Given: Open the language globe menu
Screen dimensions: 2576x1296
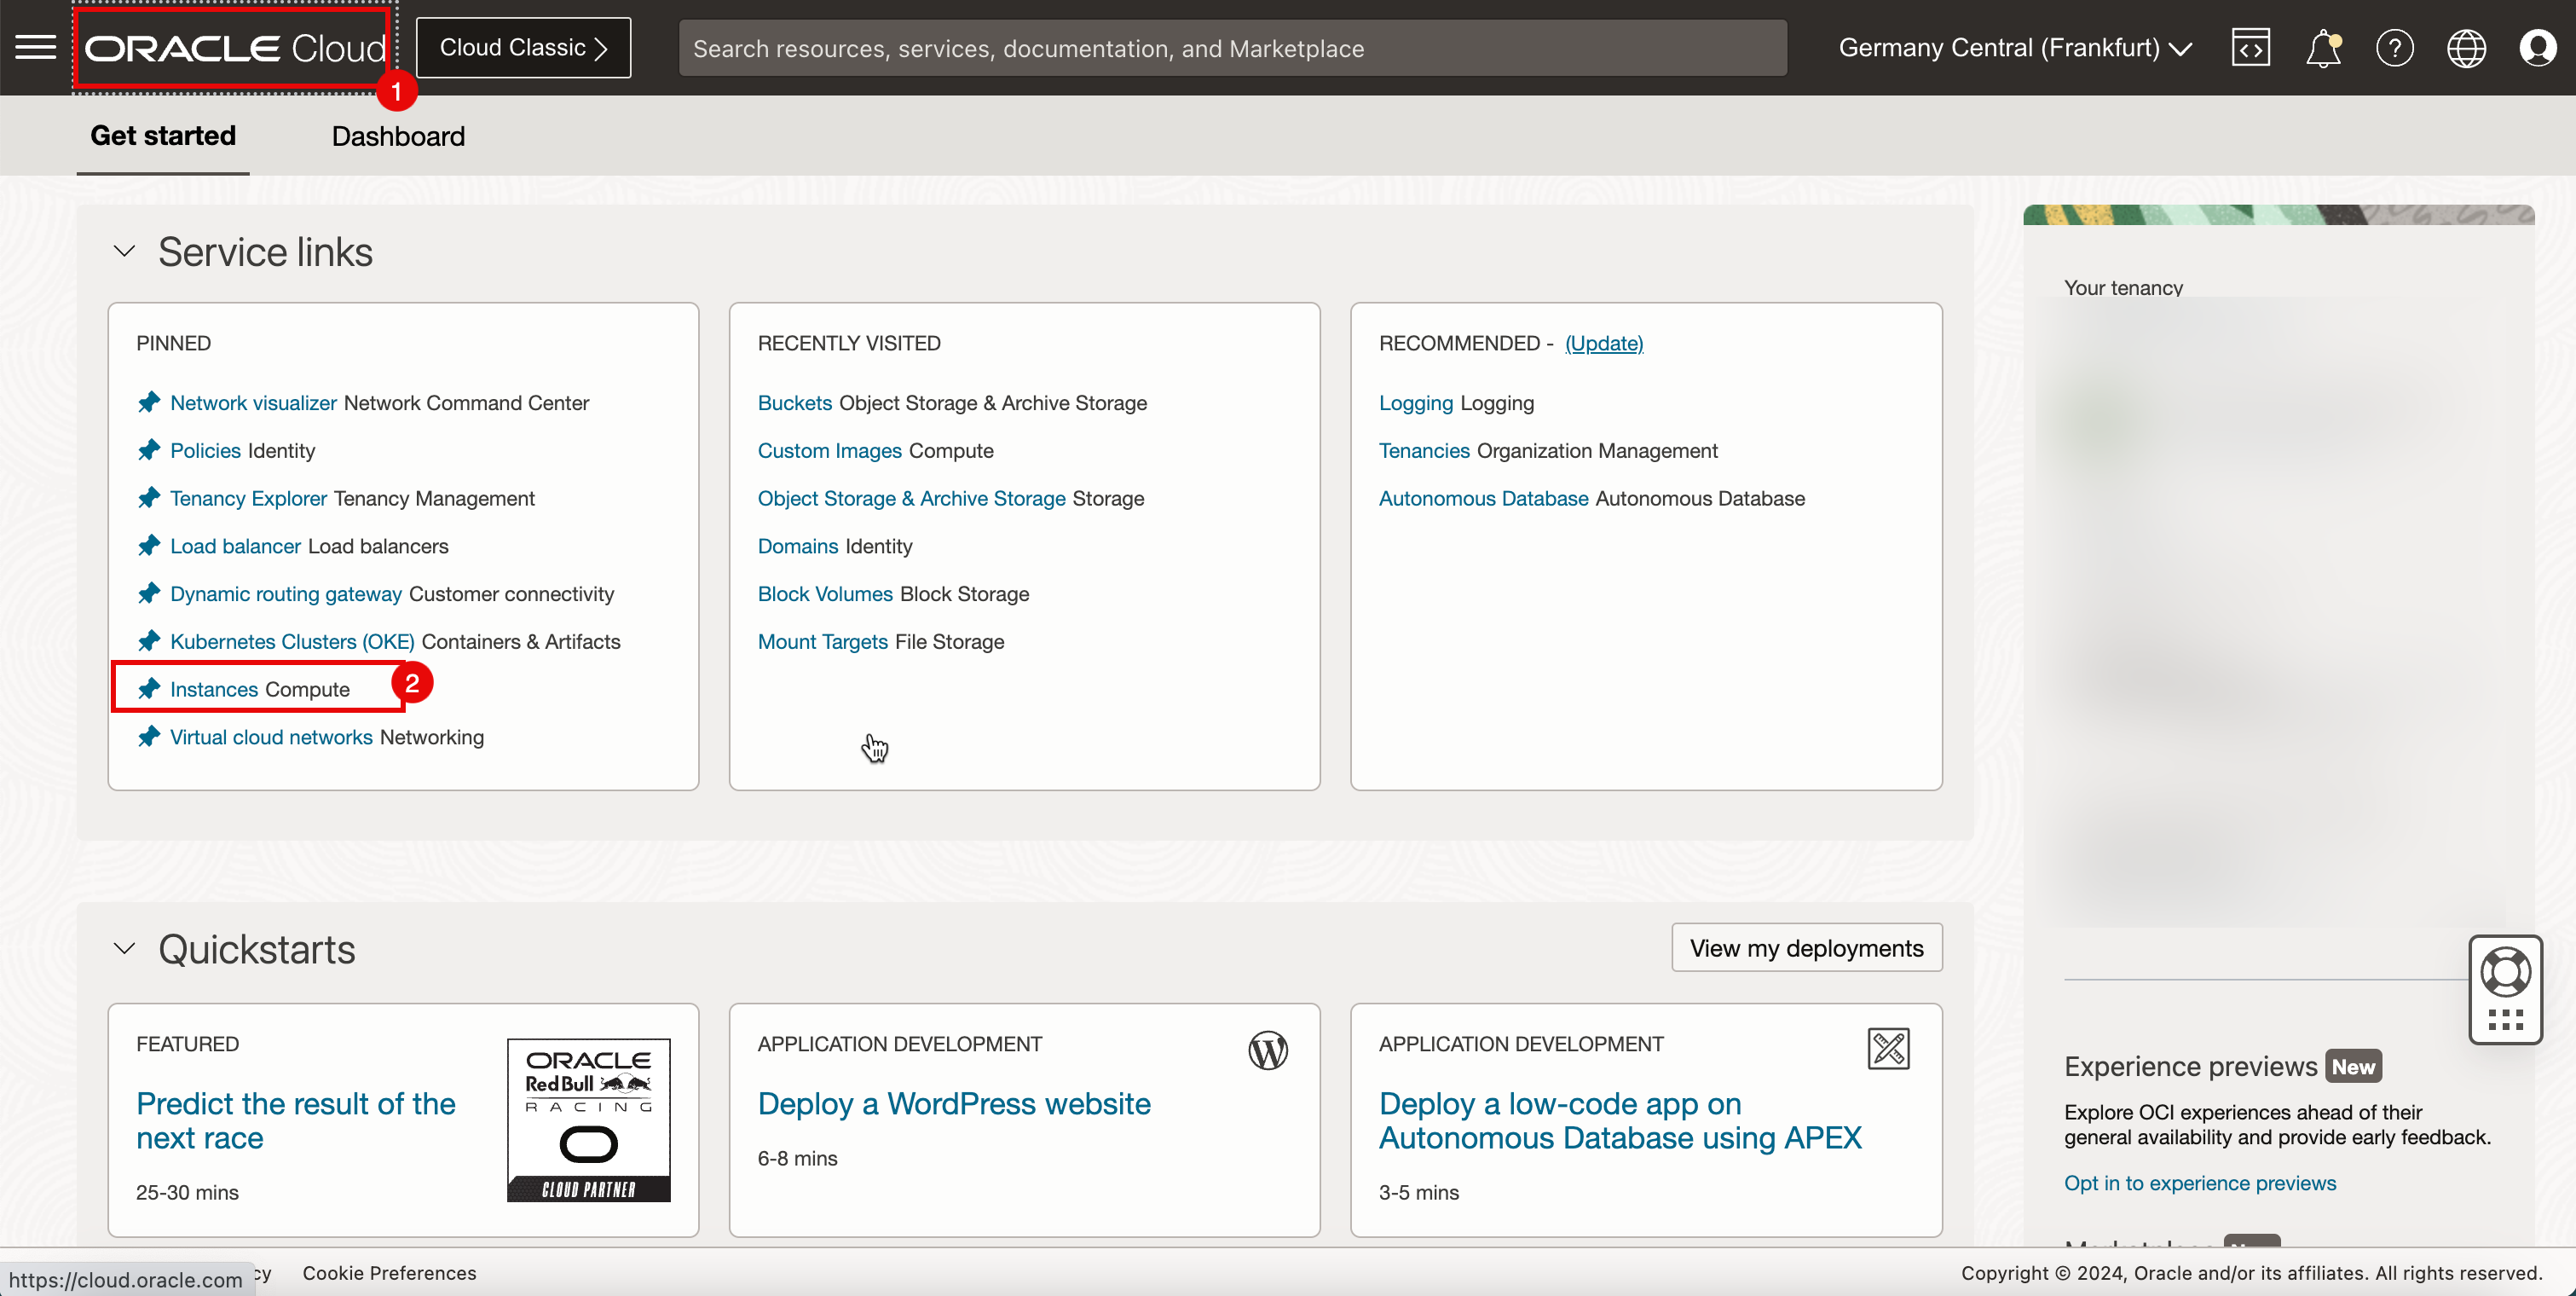Looking at the screenshot, I should [x=2466, y=47].
